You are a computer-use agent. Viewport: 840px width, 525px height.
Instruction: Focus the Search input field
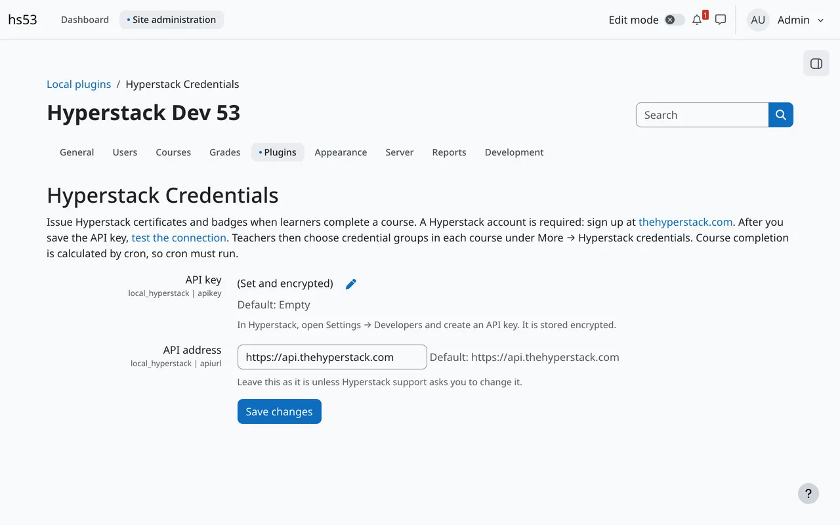[702, 115]
